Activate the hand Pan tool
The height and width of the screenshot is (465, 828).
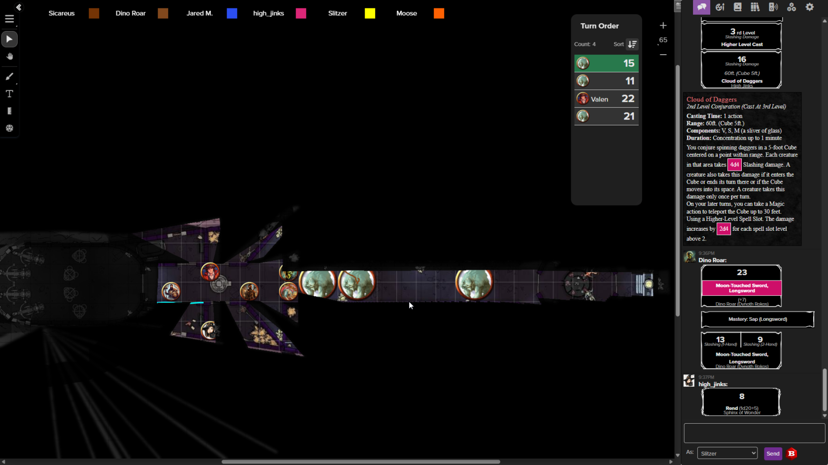pyautogui.click(x=9, y=57)
